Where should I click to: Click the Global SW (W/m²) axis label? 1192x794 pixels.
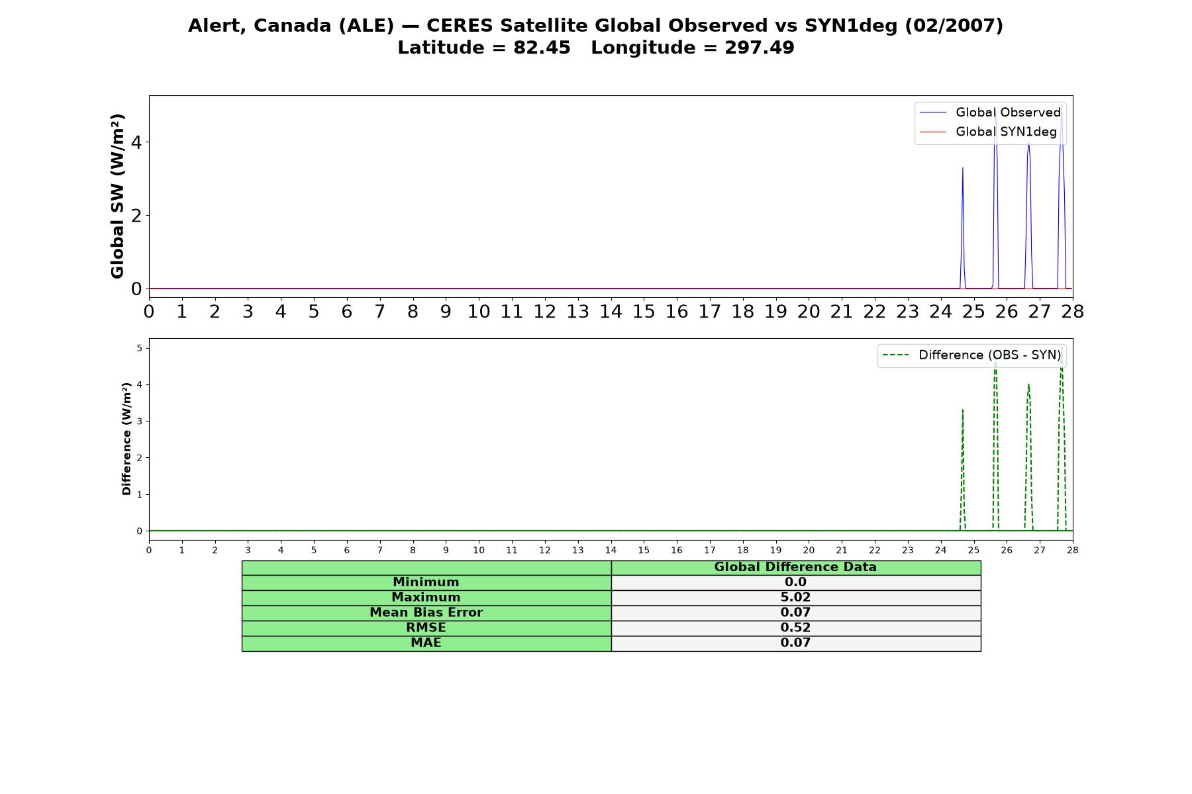click(118, 197)
